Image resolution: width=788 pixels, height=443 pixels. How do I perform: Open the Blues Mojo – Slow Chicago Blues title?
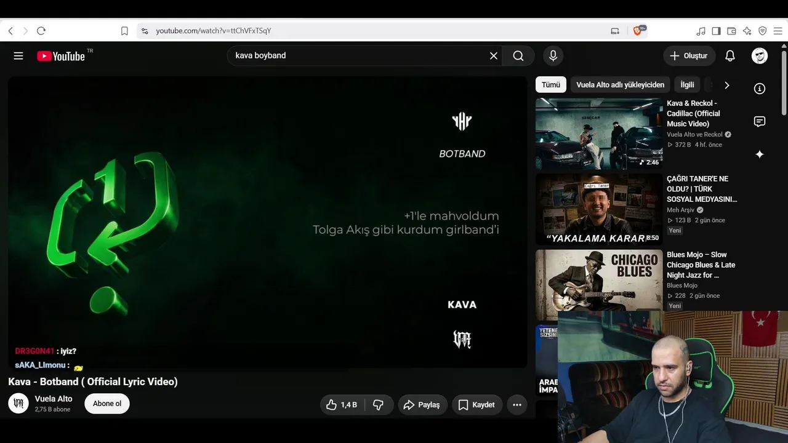tap(701, 265)
